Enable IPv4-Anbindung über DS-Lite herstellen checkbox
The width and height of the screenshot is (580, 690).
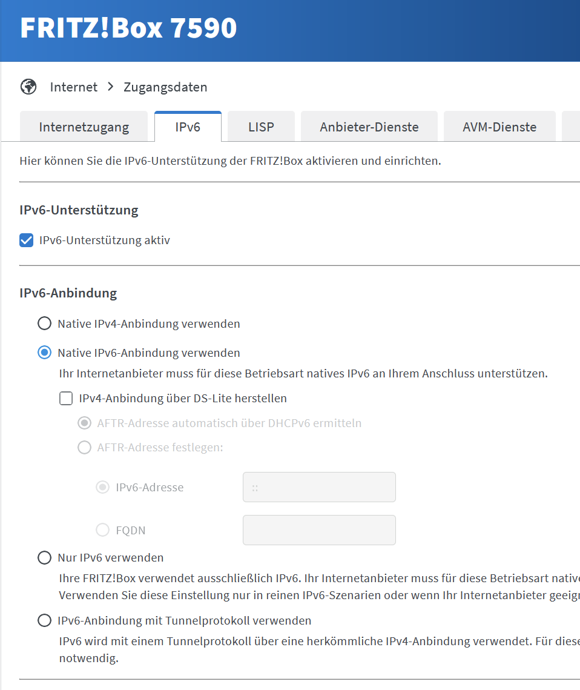tap(66, 398)
